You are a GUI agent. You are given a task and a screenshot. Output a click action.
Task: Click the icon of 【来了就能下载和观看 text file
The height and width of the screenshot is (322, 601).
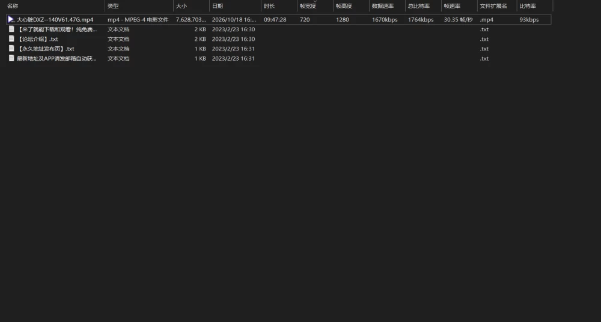tap(11, 29)
